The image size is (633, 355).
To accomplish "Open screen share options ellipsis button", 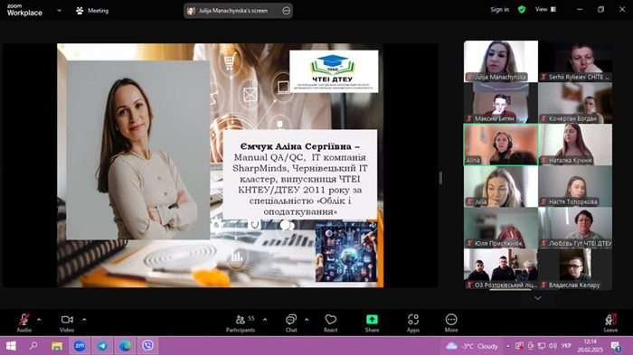I will tap(287, 11).
